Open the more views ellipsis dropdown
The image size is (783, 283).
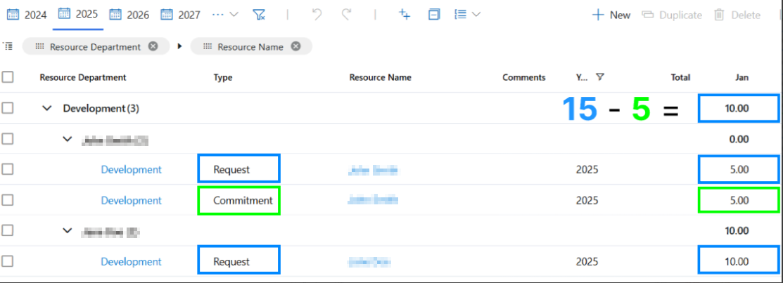click(224, 15)
